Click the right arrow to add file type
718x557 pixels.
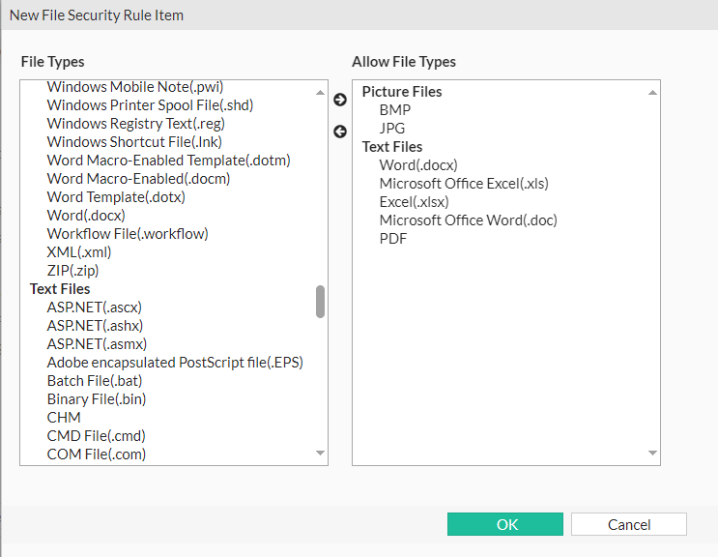click(x=340, y=100)
